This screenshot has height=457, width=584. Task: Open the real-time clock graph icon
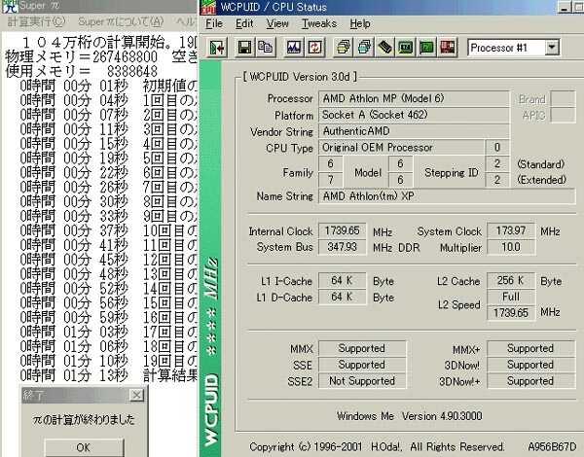point(294,48)
